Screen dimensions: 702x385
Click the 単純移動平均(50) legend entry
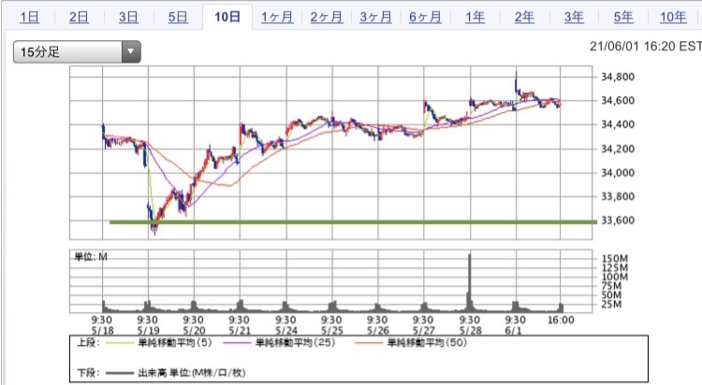411,343
